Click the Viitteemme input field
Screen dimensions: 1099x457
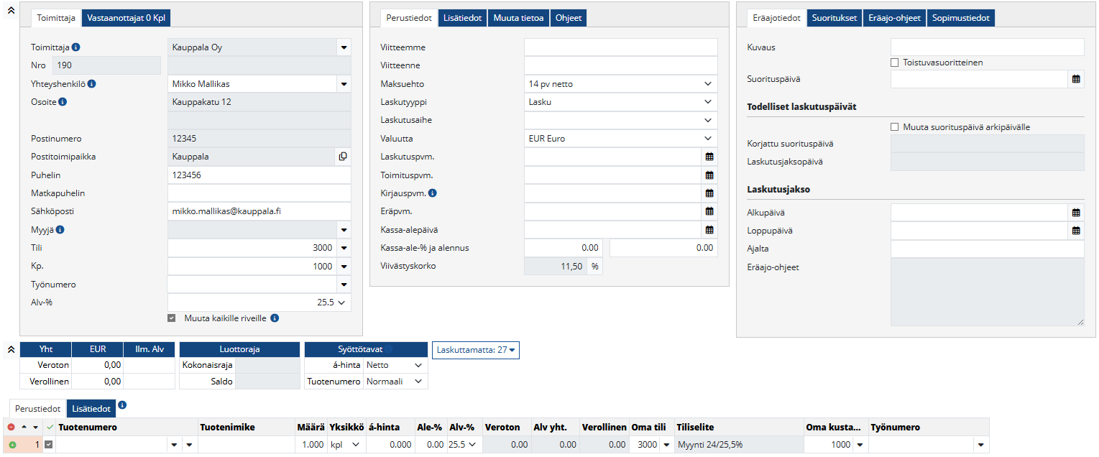(620, 47)
